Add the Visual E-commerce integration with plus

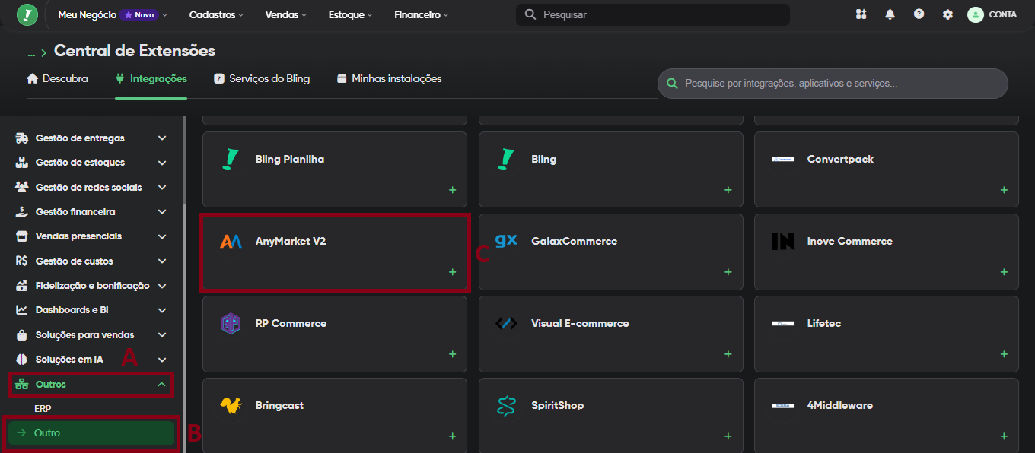pyautogui.click(x=728, y=354)
